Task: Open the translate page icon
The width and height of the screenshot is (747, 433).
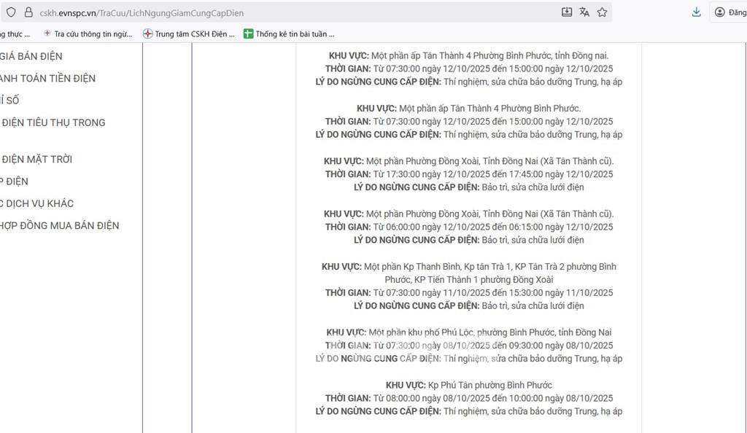Action: coord(584,12)
